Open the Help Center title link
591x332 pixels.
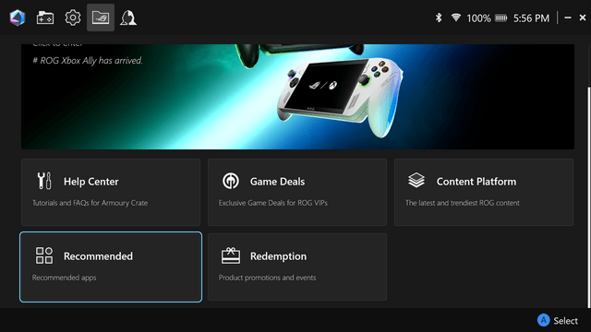coord(90,182)
